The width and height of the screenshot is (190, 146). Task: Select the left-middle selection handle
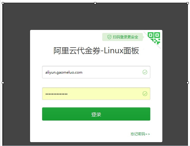3,83
